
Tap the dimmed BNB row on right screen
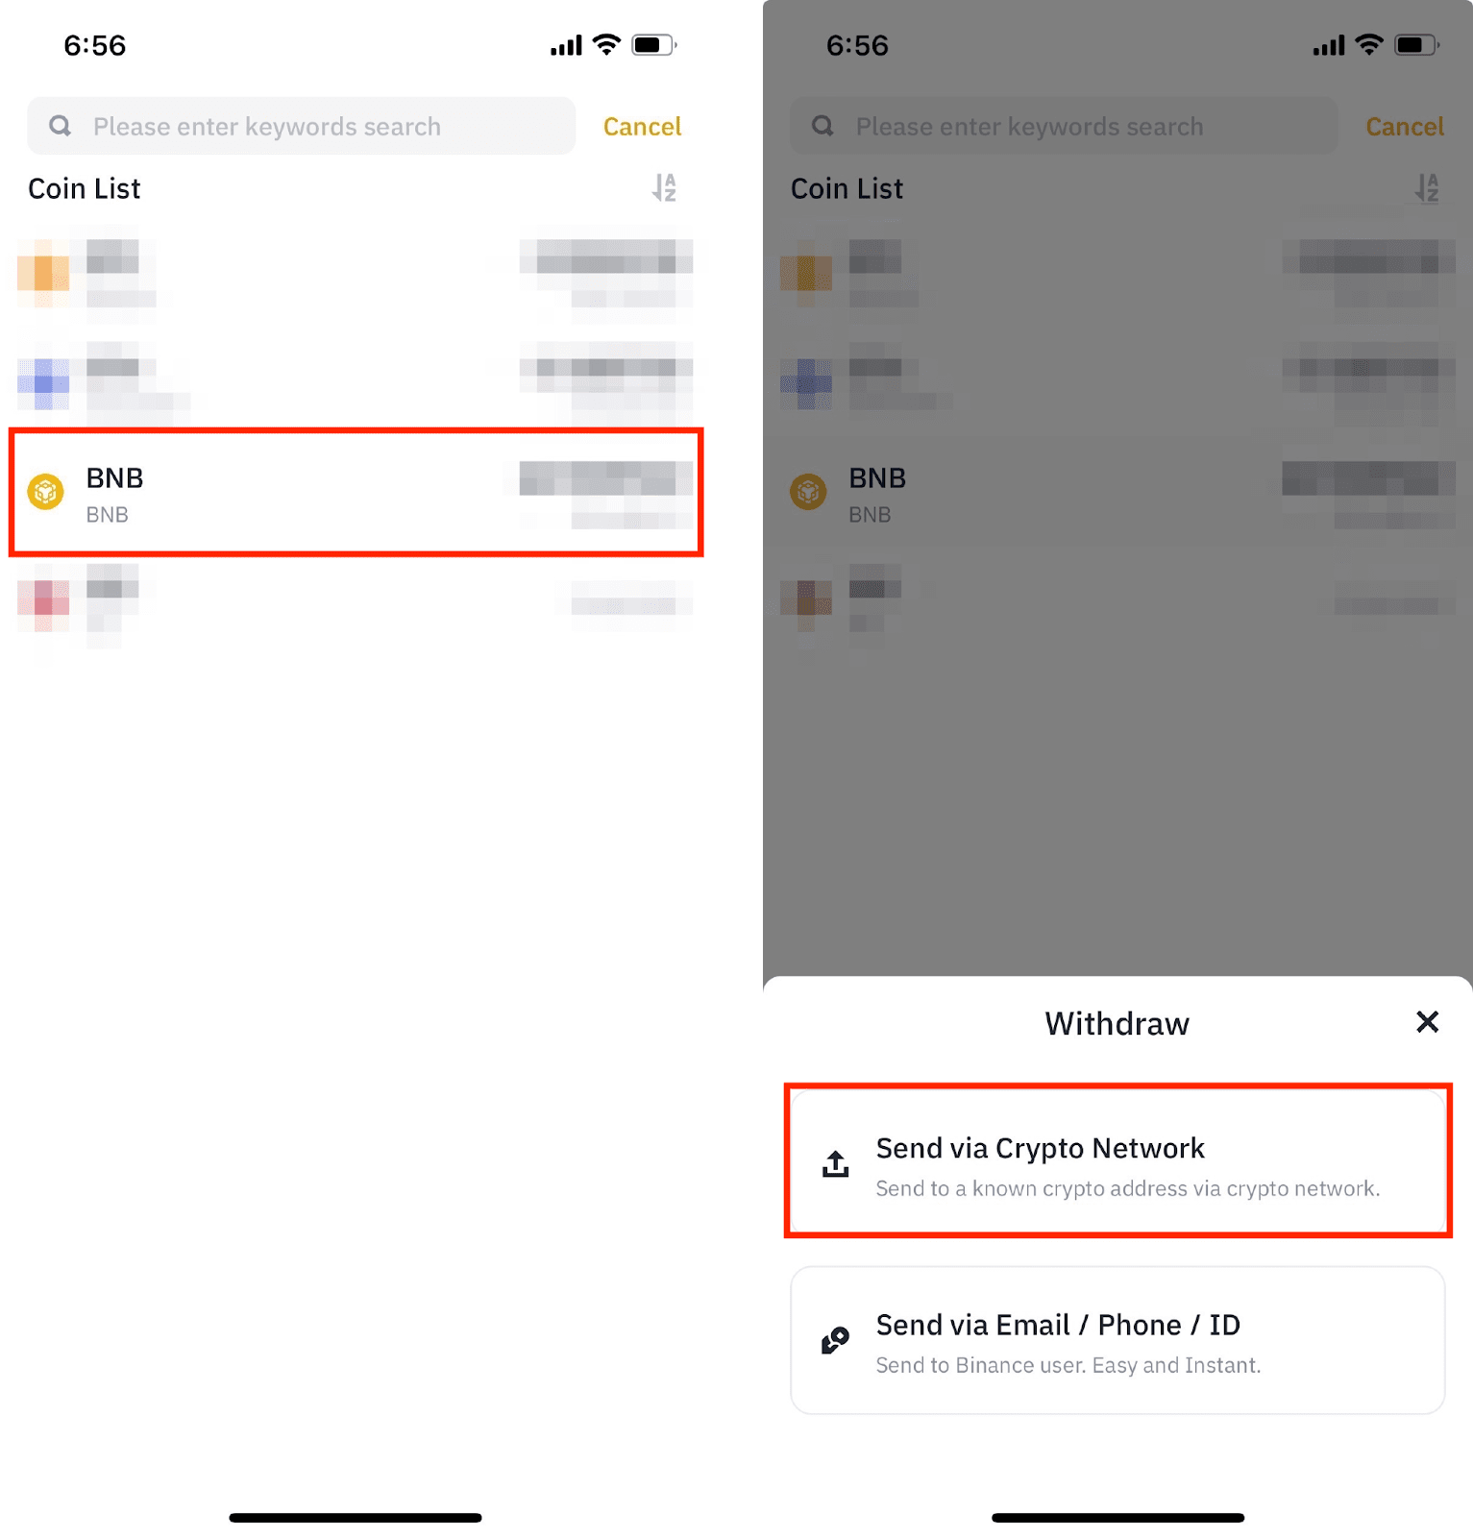tap(1117, 492)
